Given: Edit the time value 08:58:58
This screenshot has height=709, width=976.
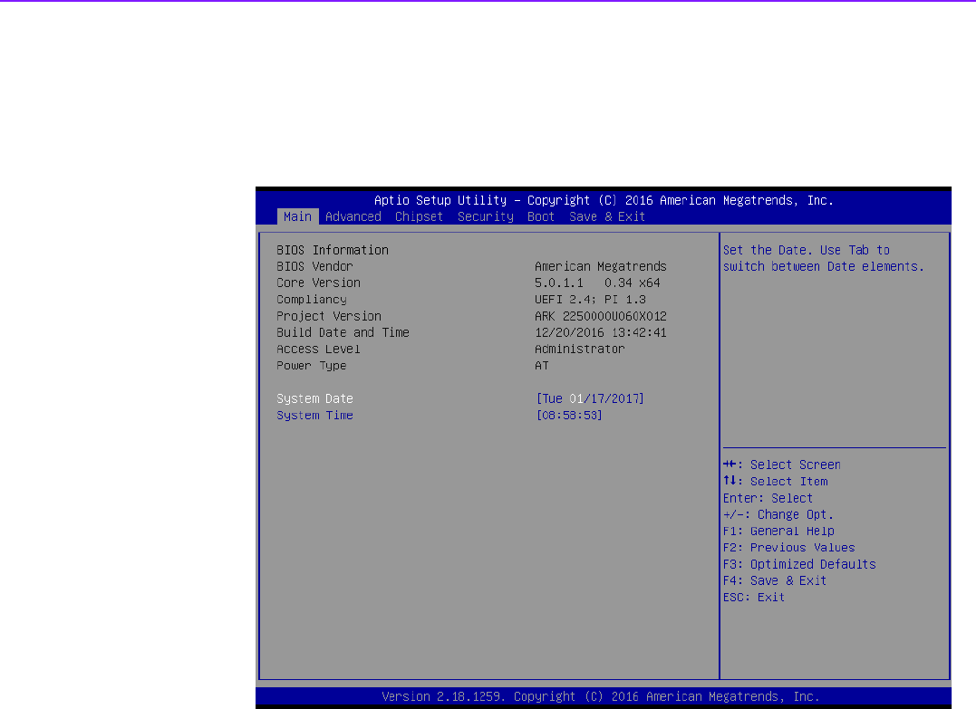Looking at the screenshot, I should (569, 416).
